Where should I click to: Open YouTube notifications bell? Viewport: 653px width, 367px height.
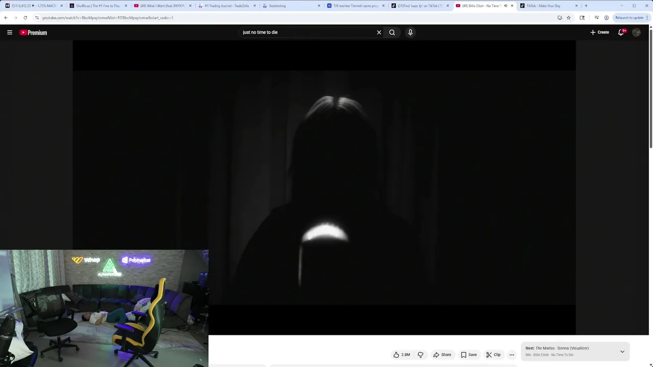[621, 32]
